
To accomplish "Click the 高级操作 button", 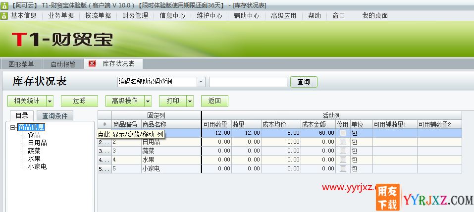I will tap(125, 101).
